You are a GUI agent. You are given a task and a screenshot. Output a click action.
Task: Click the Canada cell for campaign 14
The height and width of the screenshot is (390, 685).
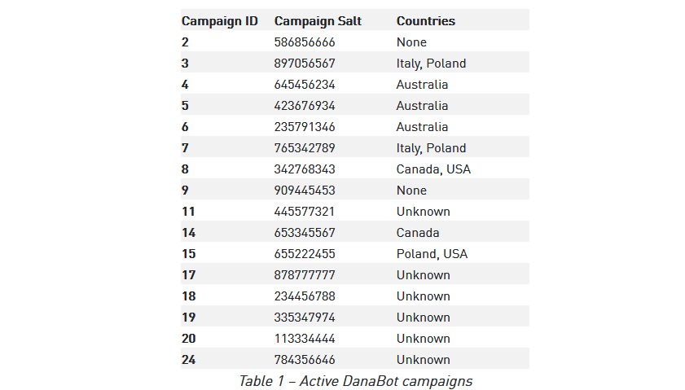pyautogui.click(x=418, y=233)
